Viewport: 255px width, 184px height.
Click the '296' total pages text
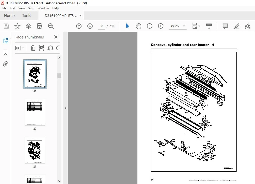click(x=112, y=26)
